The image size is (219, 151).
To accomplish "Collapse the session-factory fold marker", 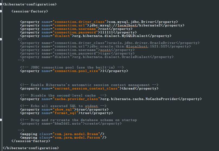I will (1, 11).
